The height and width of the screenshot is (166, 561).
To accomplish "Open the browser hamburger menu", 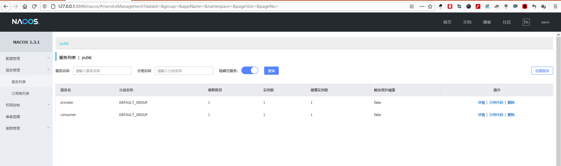I will [x=555, y=6].
